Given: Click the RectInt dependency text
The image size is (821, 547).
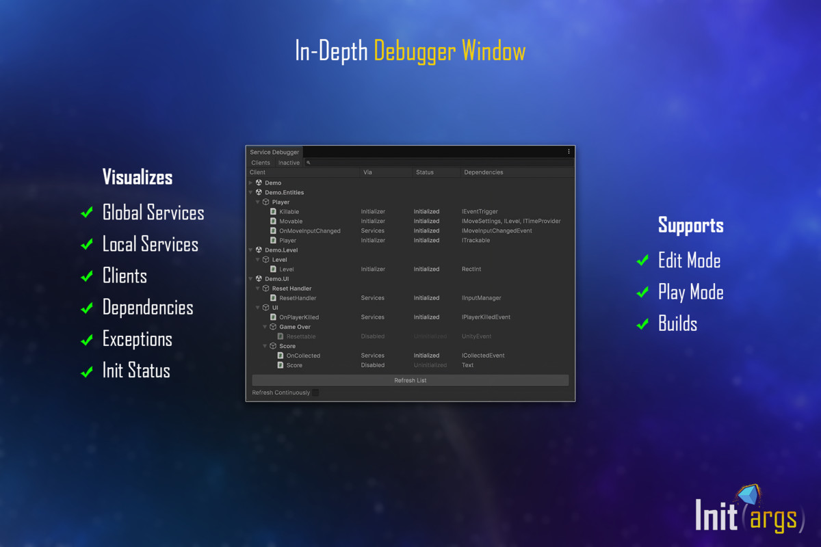Looking at the screenshot, I should pos(471,269).
